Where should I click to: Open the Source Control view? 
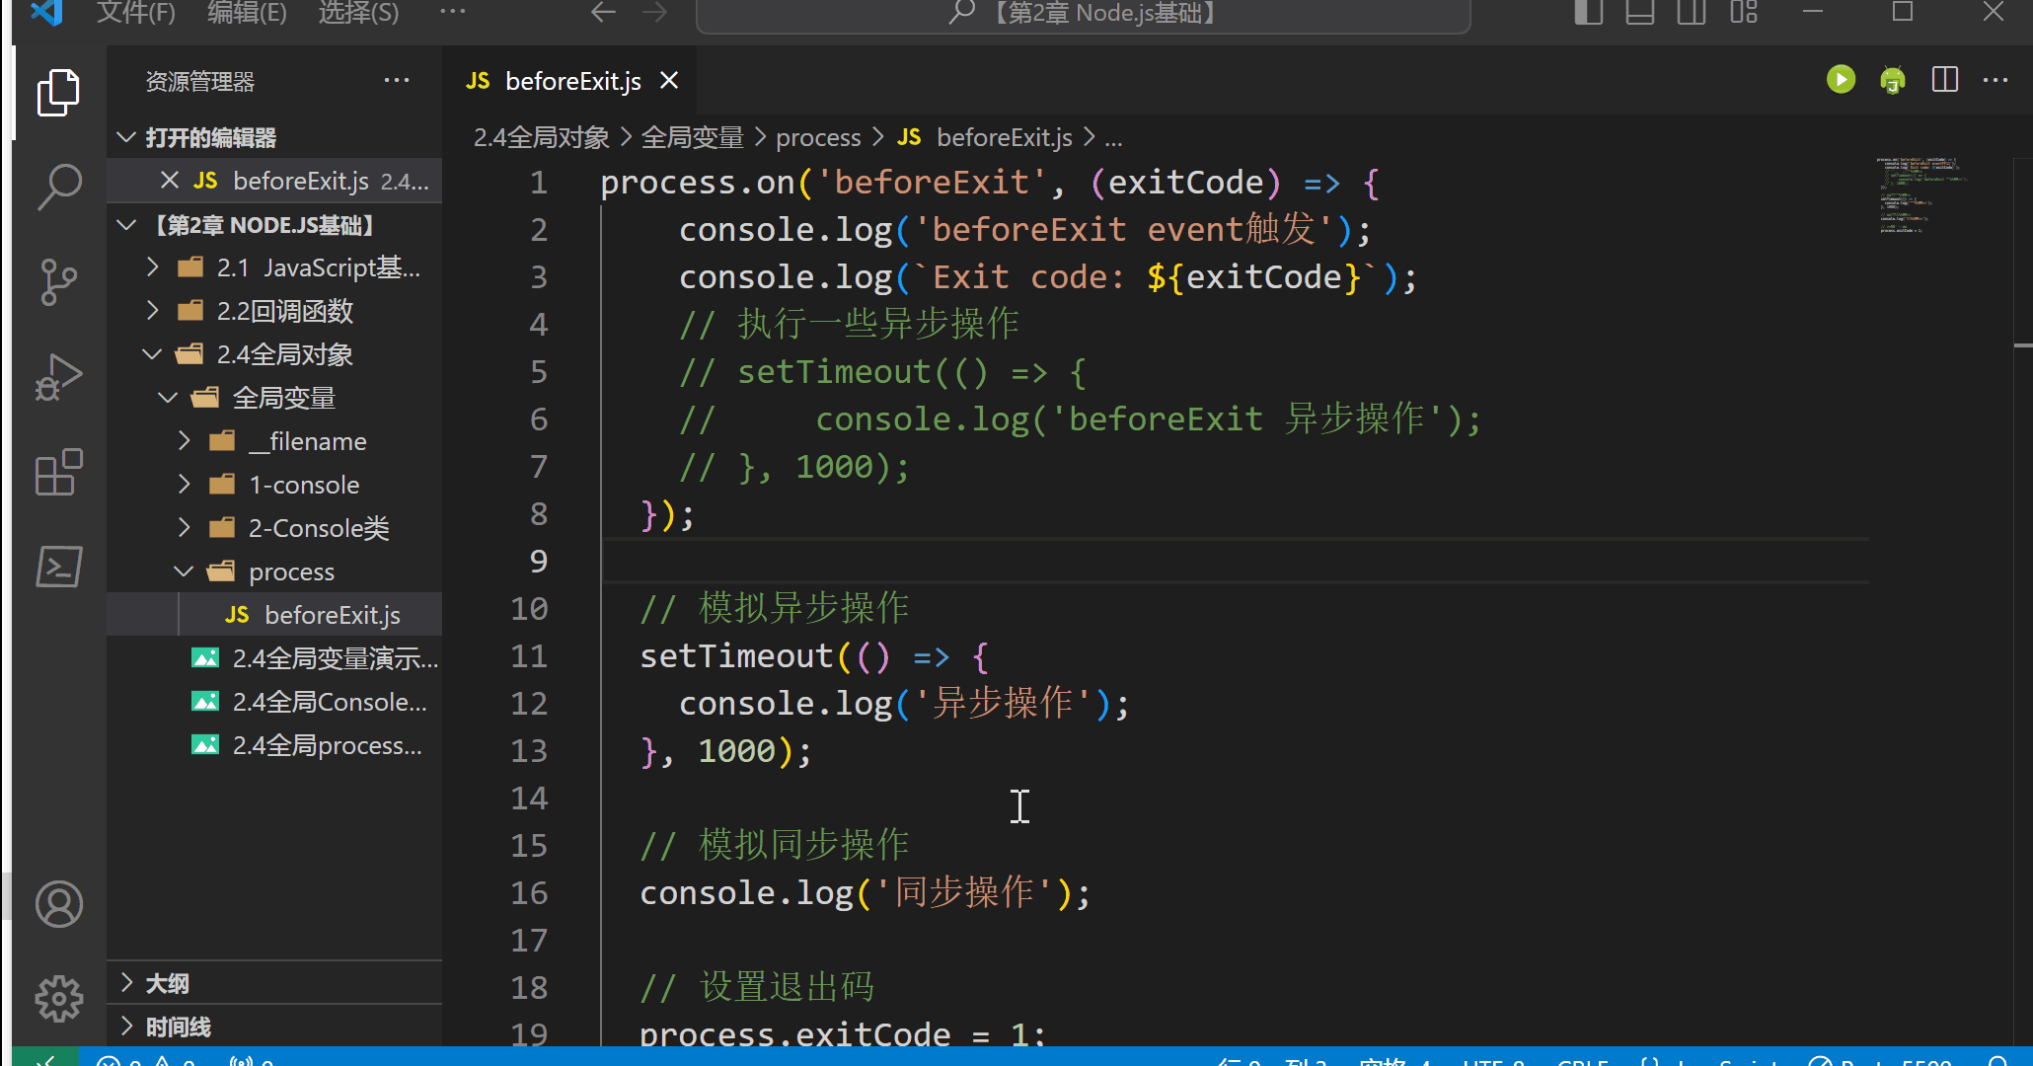(x=58, y=282)
